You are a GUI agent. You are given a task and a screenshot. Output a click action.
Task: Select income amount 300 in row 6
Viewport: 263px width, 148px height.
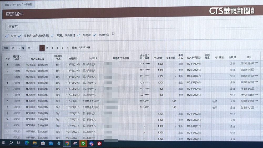click(x=161, y=95)
